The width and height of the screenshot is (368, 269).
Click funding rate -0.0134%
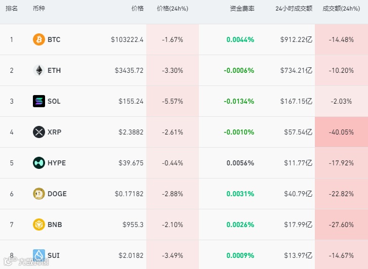[239, 101]
